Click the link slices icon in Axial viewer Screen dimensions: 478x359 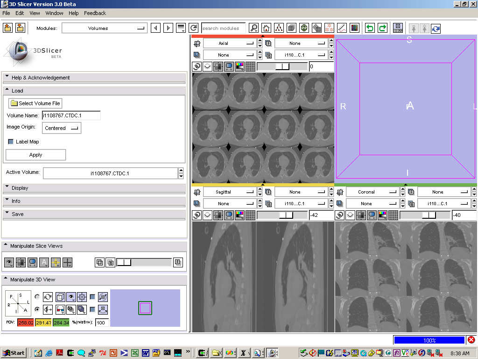pos(197,66)
